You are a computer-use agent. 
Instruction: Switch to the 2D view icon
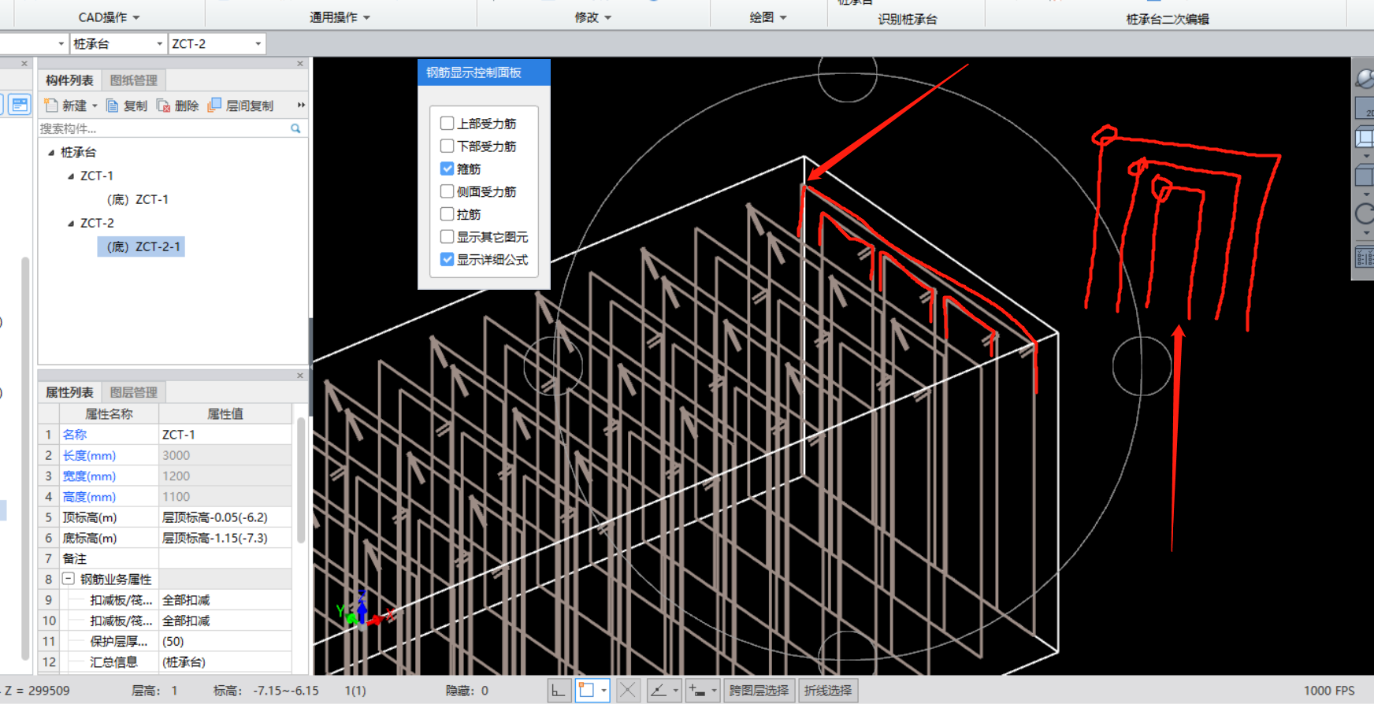pos(1365,108)
